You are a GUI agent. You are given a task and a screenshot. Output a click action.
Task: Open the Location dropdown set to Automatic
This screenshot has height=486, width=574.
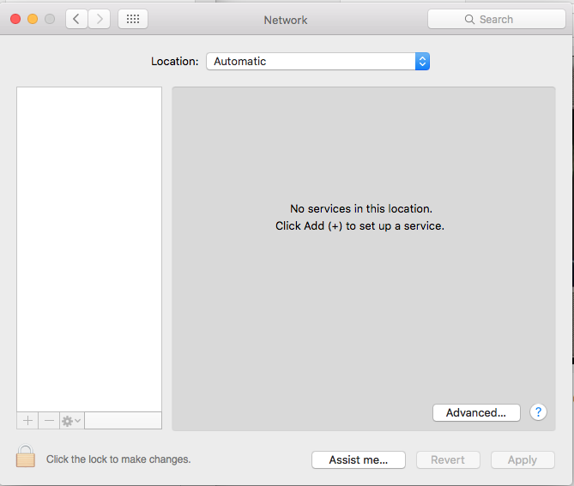[317, 62]
